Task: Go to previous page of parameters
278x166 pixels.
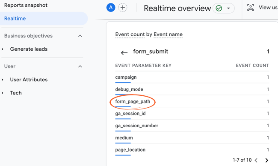Action: pyautogui.click(x=256, y=160)
